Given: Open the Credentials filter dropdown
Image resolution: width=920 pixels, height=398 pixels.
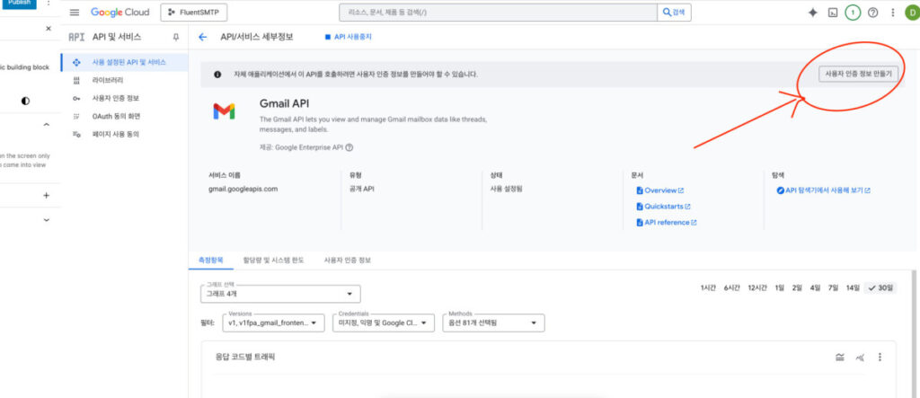Looking at the screenshot, I should click(383, 323).
